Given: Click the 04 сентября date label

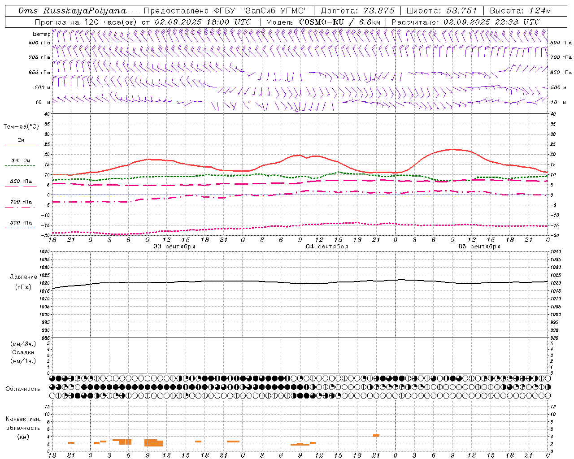Looking at the screenshot, I should click(x=327, y=246).
